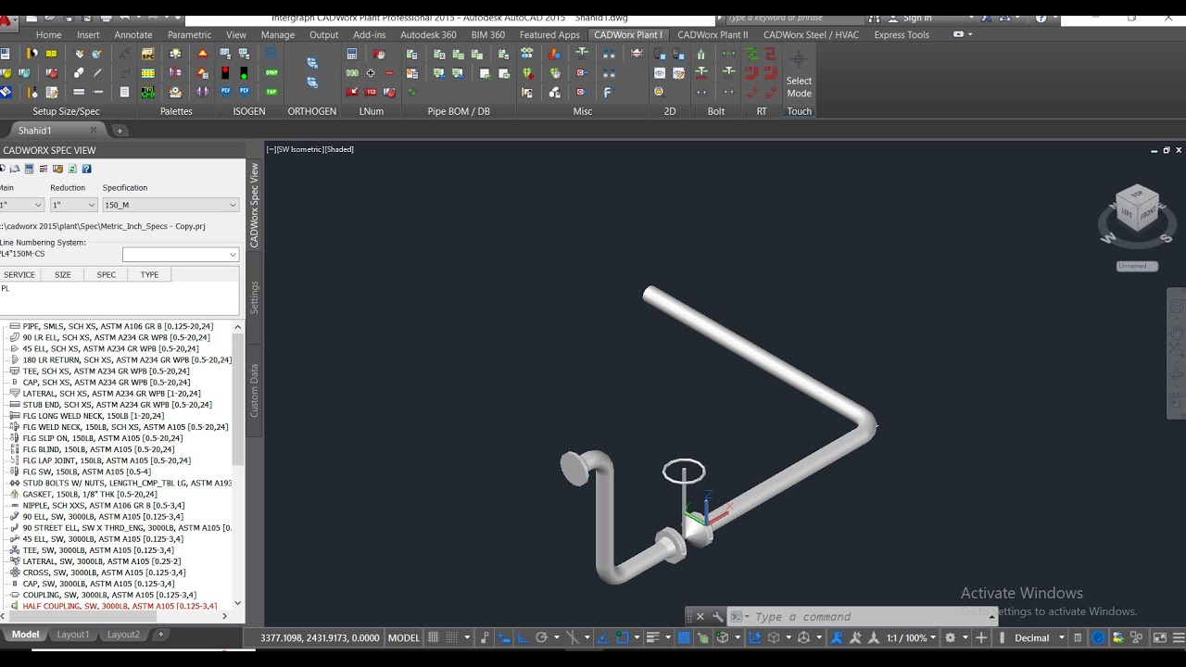Click the TOP face of the ViewCube
The width and height of the screenshot is (1186, 667).
[1140, 194]
